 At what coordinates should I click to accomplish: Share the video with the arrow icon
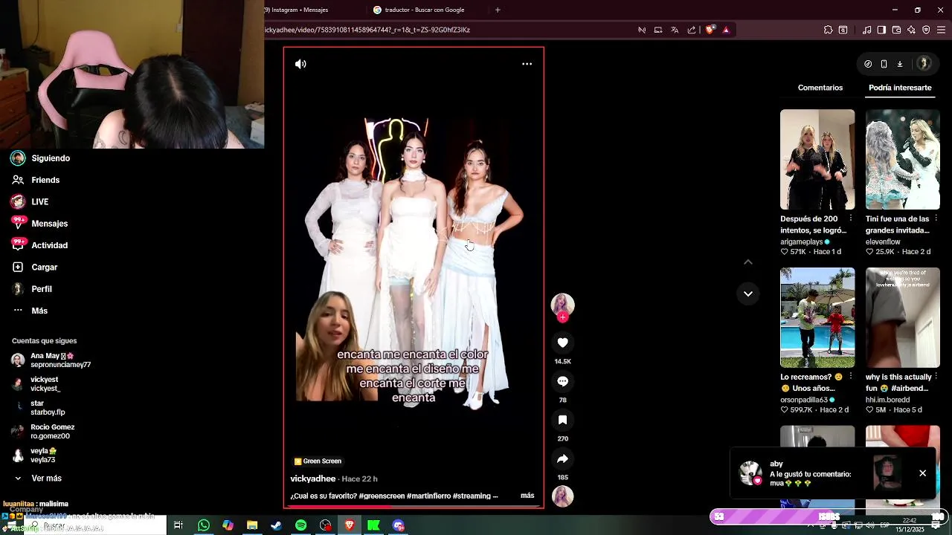coord(562,458)
